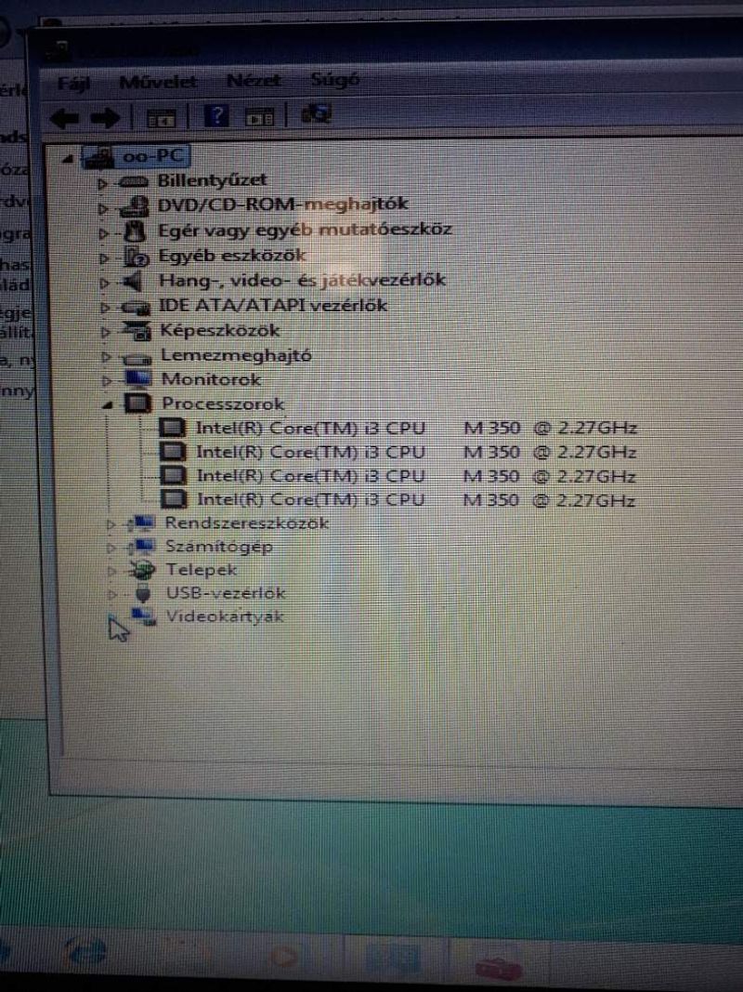Open the Nézet menu

coord(254,80)
